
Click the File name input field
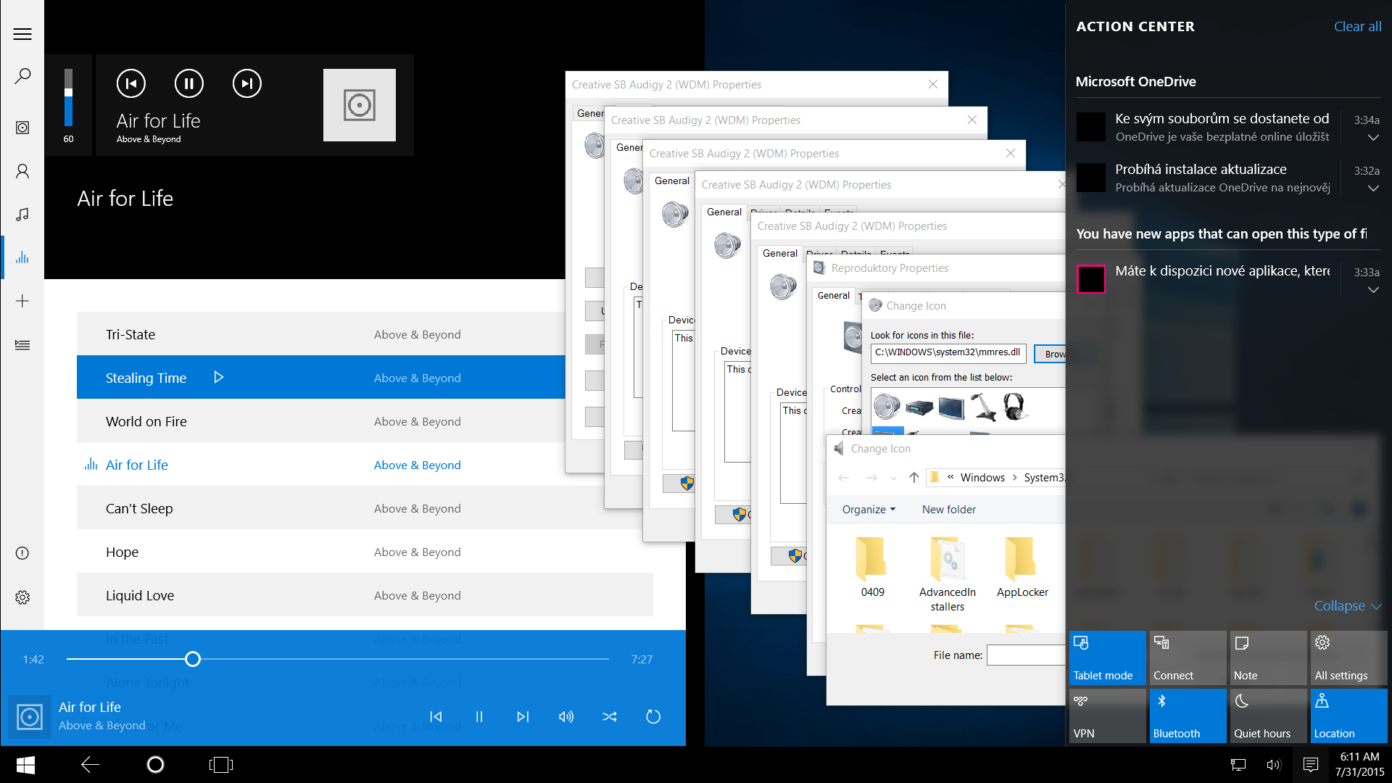[1025, 655]
